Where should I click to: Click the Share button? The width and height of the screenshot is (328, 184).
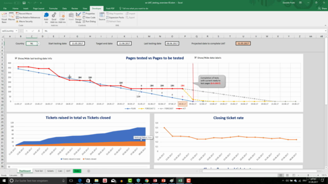(322, 9)
